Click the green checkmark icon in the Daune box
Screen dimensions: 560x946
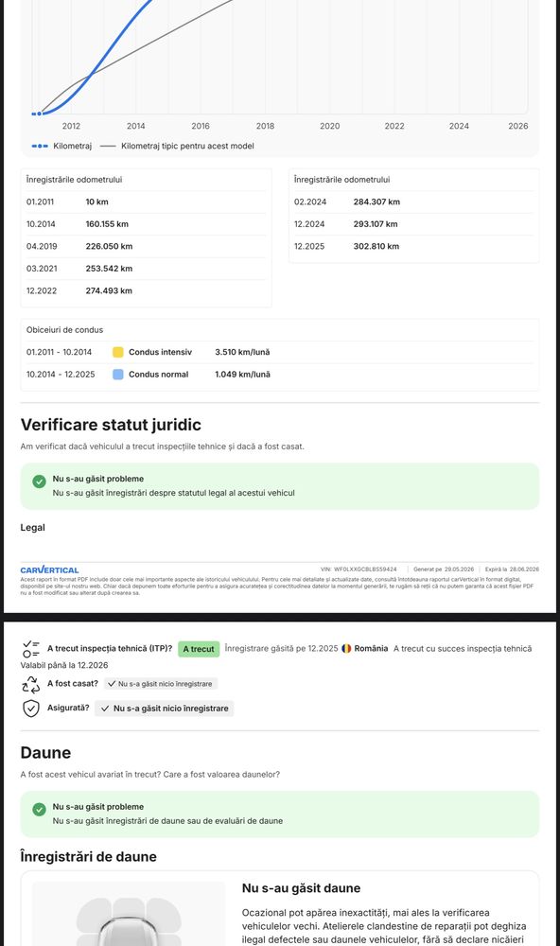pyautogui.click(x=39, y=810)
